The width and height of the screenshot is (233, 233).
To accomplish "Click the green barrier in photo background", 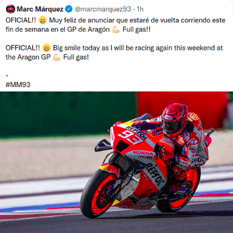I will (x=67, y=114).
